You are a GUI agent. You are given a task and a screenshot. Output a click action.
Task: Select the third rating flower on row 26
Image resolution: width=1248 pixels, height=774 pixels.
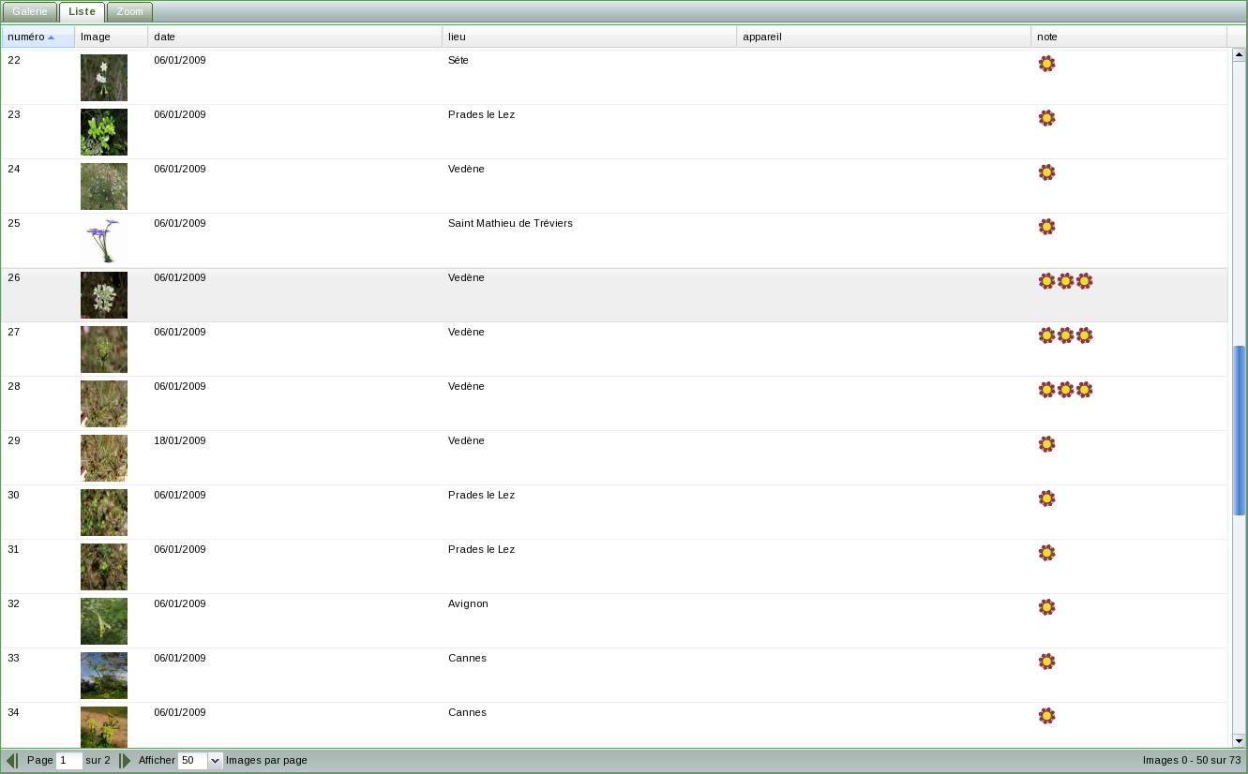click(1085, 281)
